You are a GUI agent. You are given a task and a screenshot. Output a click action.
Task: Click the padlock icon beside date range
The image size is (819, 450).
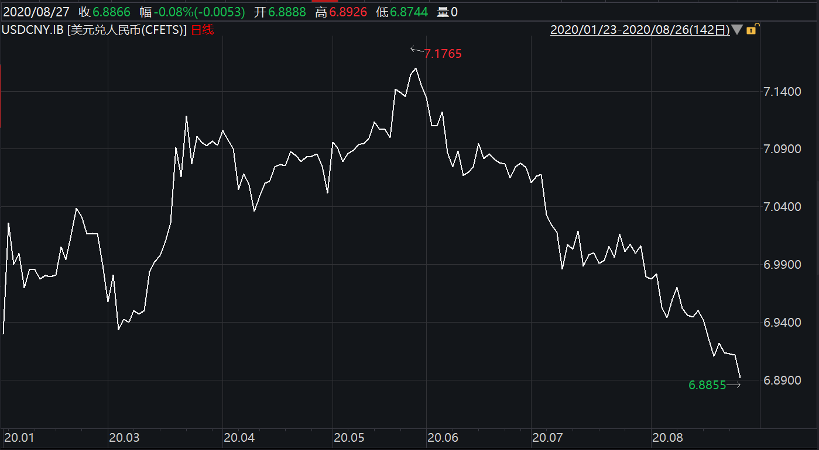pyautogui.click(x=752, y=29)
